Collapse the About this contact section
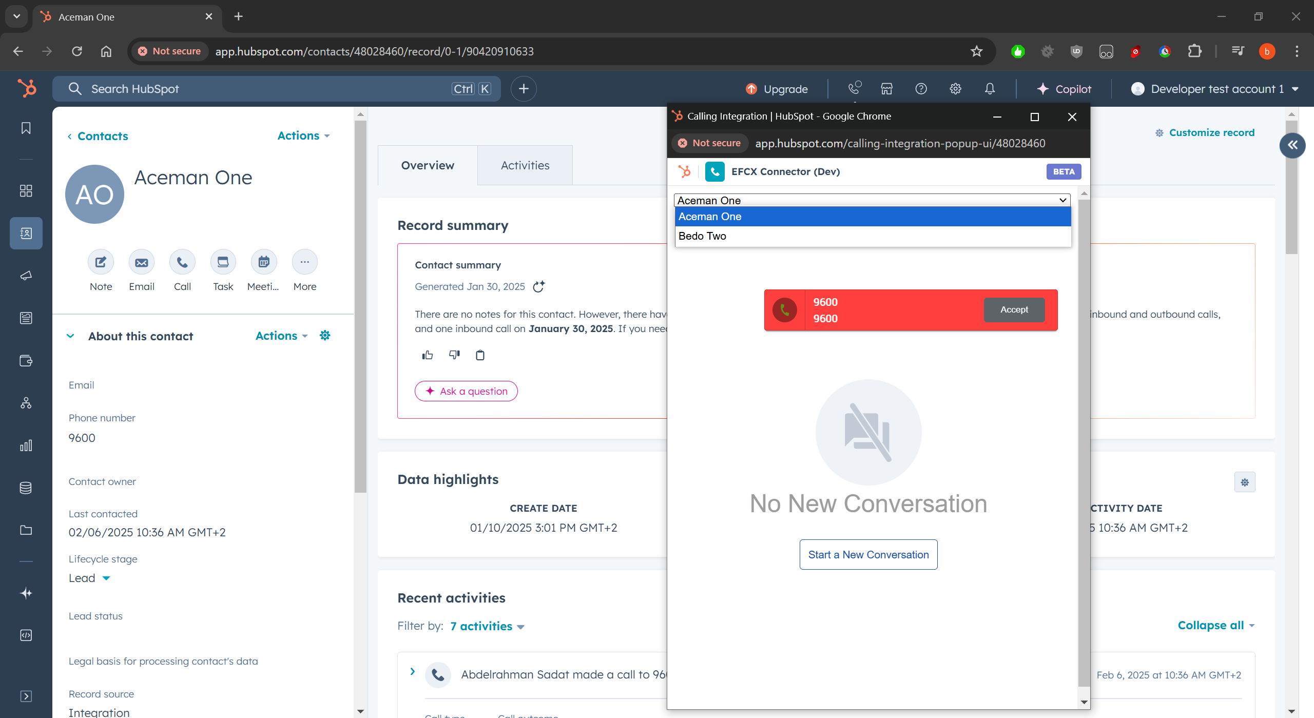This screenshot has height=718, width=1314. coord(71,336)
